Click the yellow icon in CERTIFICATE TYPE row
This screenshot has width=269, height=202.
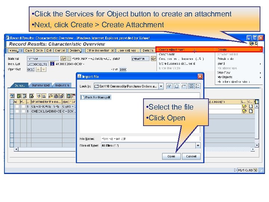click(x=244, y=107)
